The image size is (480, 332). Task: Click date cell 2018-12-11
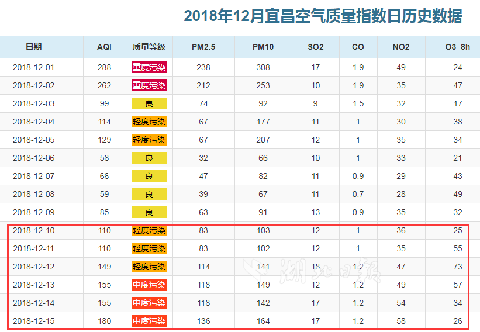coord(34,248)
